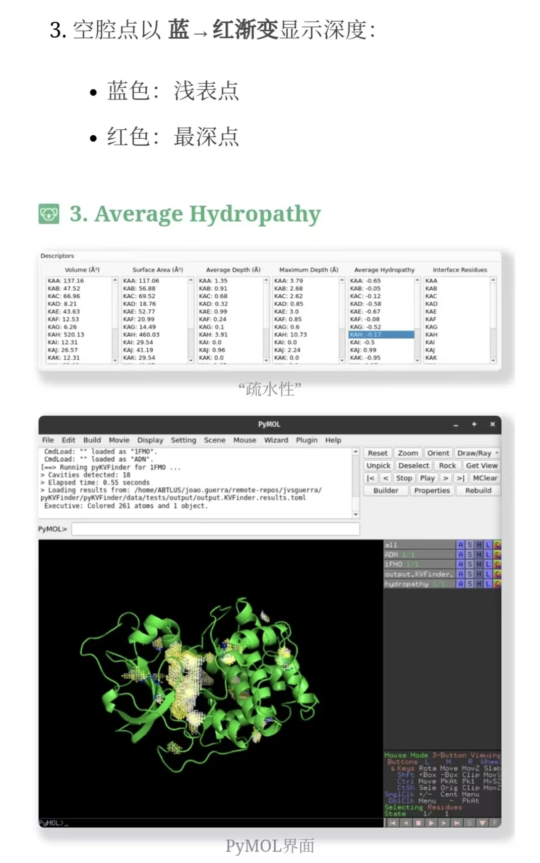Click the 'S' icon in bottom playback bar

pyautogui.click(x=469, y=823)
